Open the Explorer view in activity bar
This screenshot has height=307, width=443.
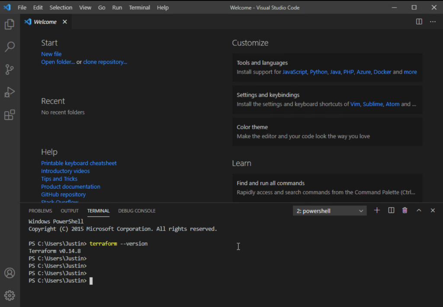coord(10,25)
